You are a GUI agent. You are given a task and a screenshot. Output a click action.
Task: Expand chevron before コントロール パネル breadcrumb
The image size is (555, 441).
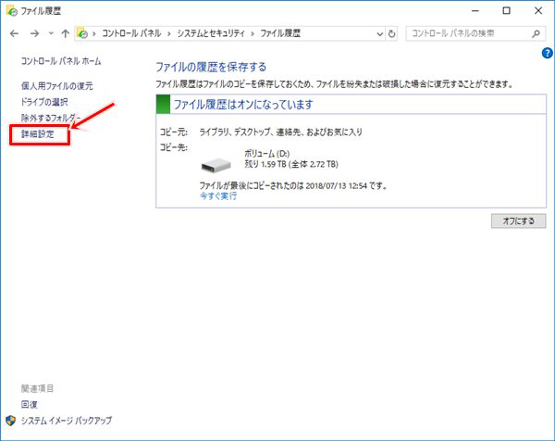pos(94,34)
